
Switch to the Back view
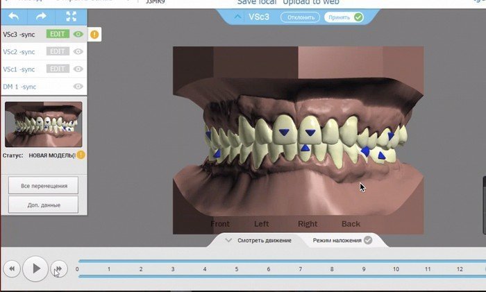pos(351,223)
